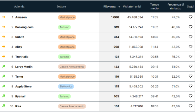Click the green up arrow beside Ryanair
The width and height of the screenshot is (195, 112).
click(x=4, y=96)
